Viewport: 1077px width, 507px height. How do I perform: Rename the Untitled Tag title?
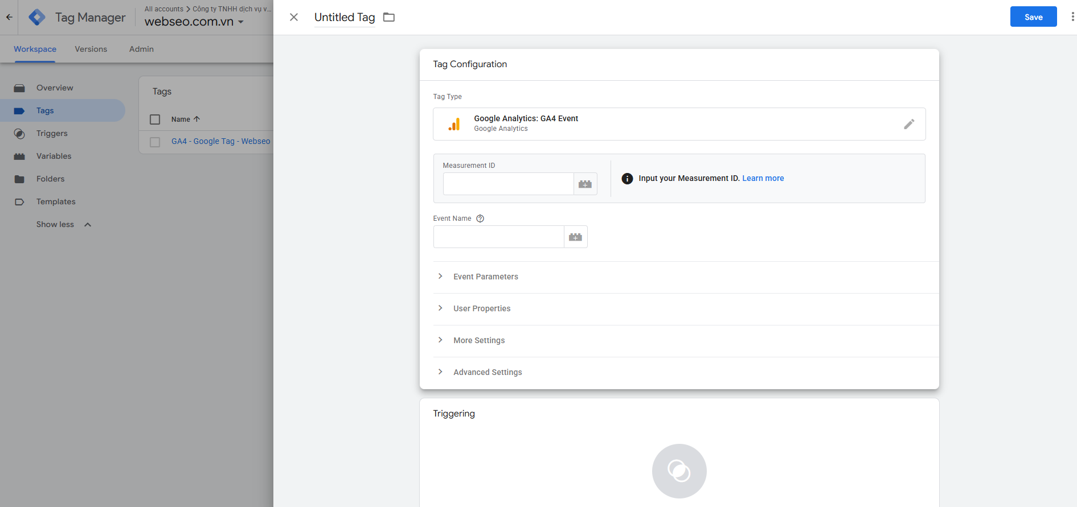click(345, 17)
